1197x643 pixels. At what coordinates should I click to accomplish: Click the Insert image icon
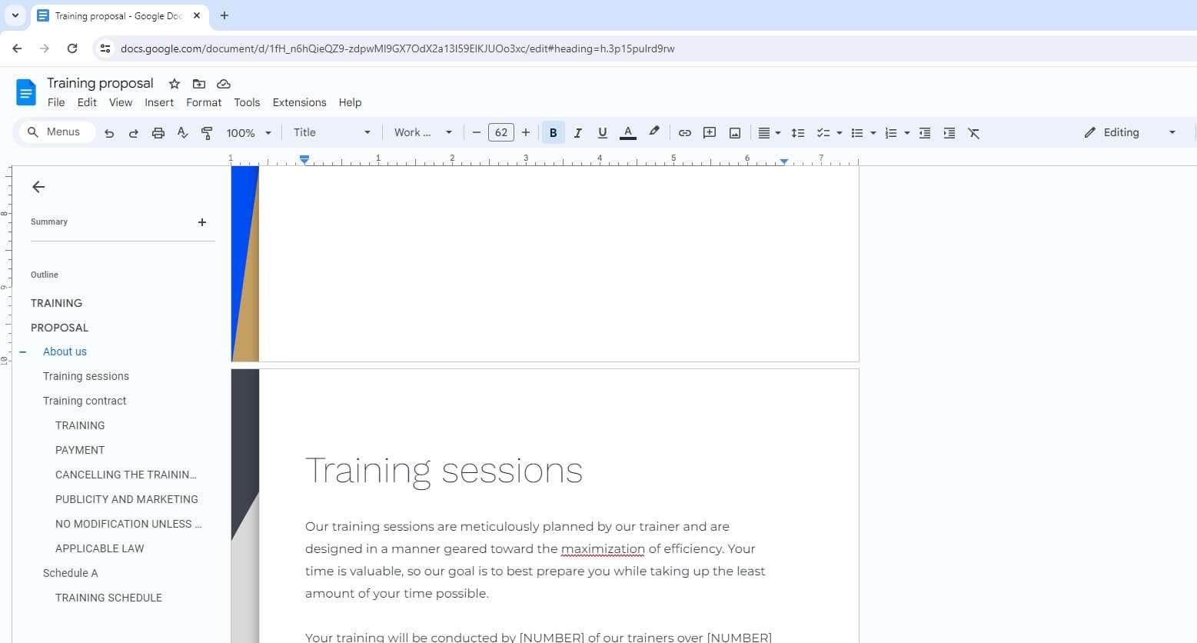(735, 133)
